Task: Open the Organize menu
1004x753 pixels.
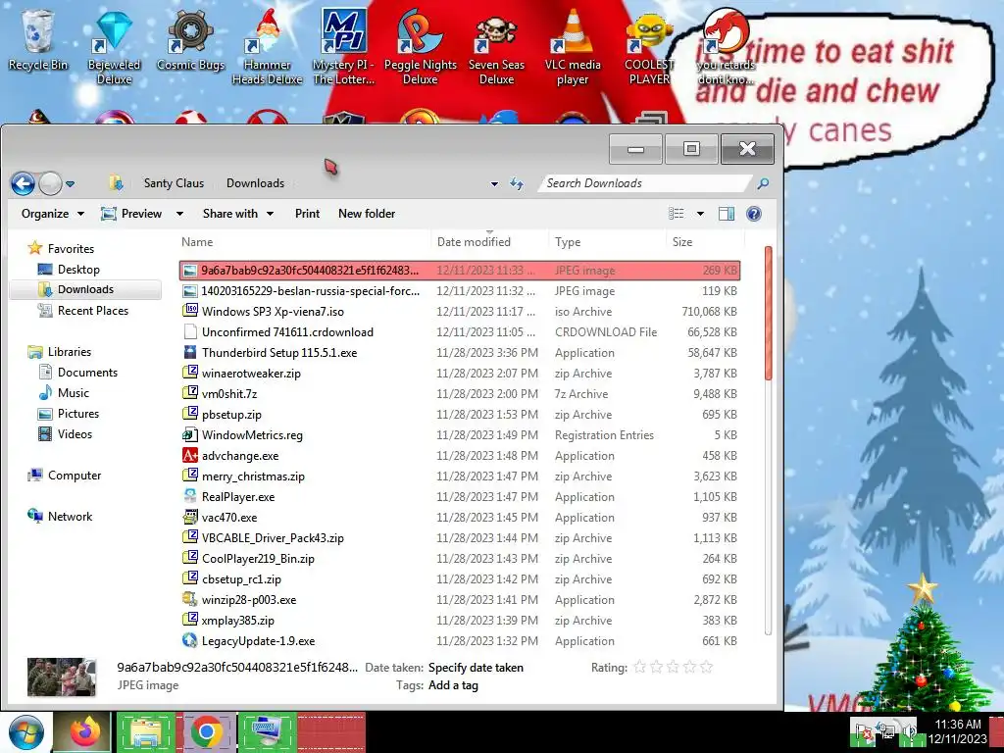Action: (53, 213)
